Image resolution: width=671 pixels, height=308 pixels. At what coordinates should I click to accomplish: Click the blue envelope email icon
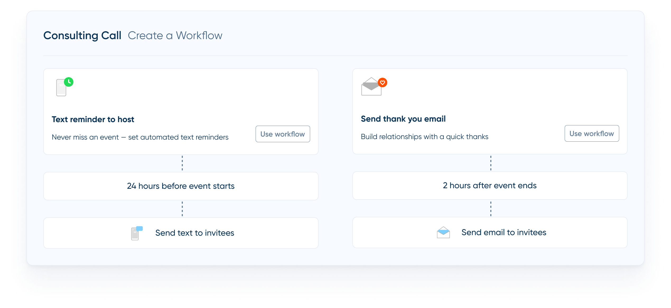[x=443, y=232]
